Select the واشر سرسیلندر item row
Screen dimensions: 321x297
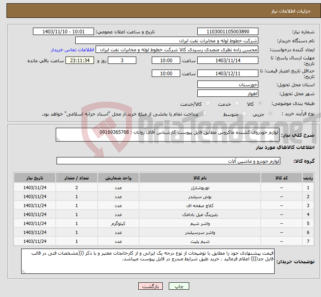click(x=164, y=233)
